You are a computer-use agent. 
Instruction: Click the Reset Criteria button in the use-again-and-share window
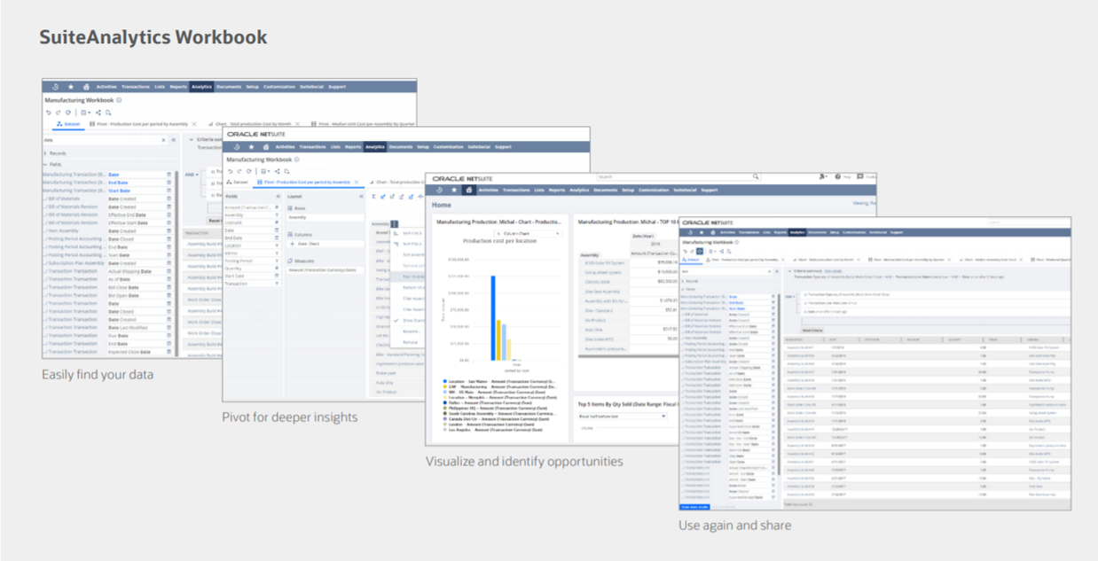point(812,331)
